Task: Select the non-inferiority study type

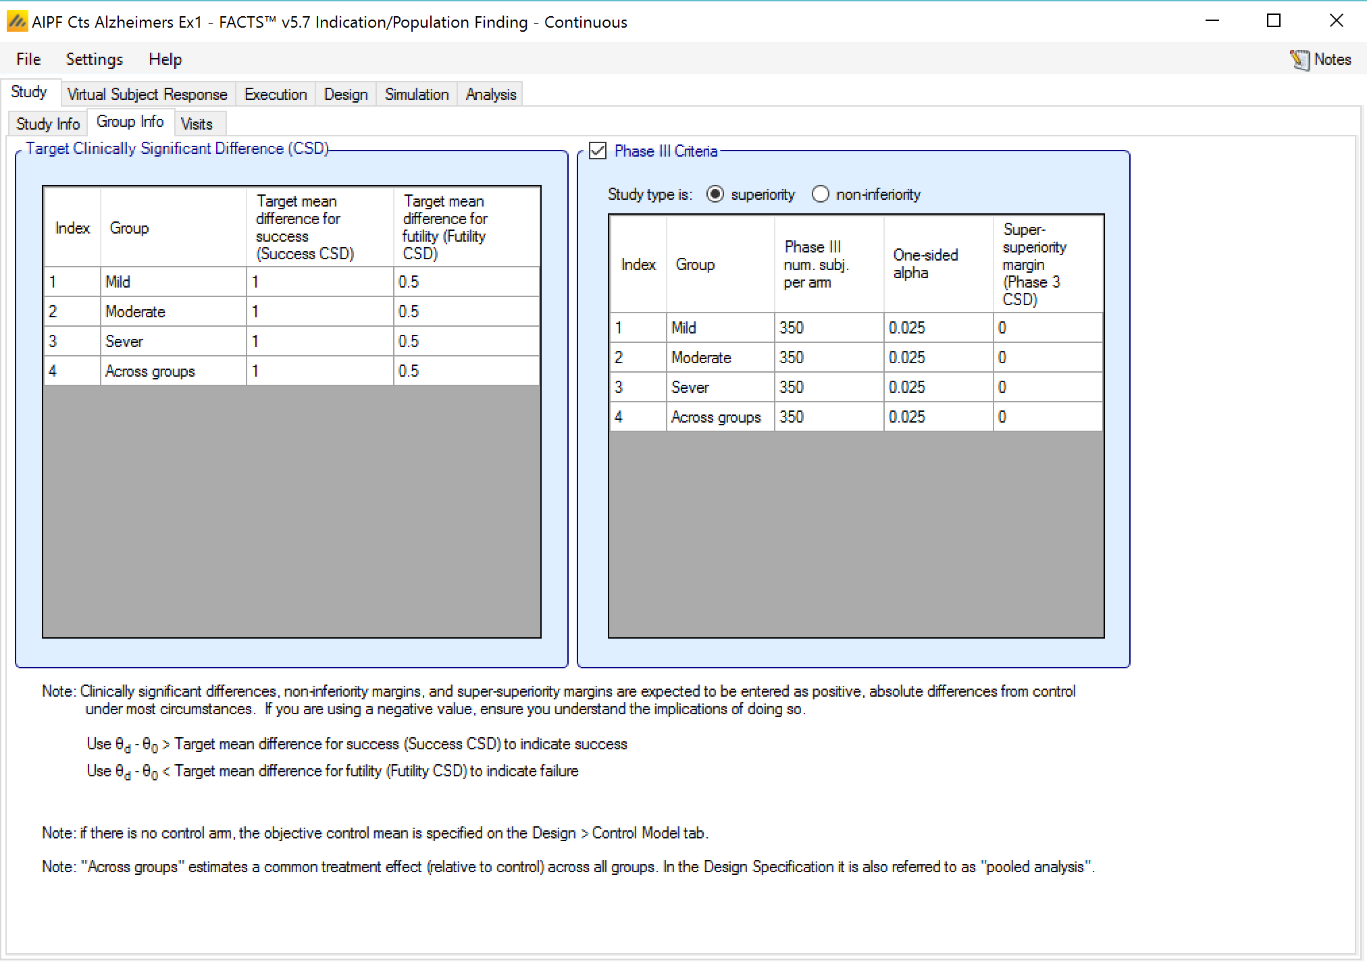Action: 821,194
